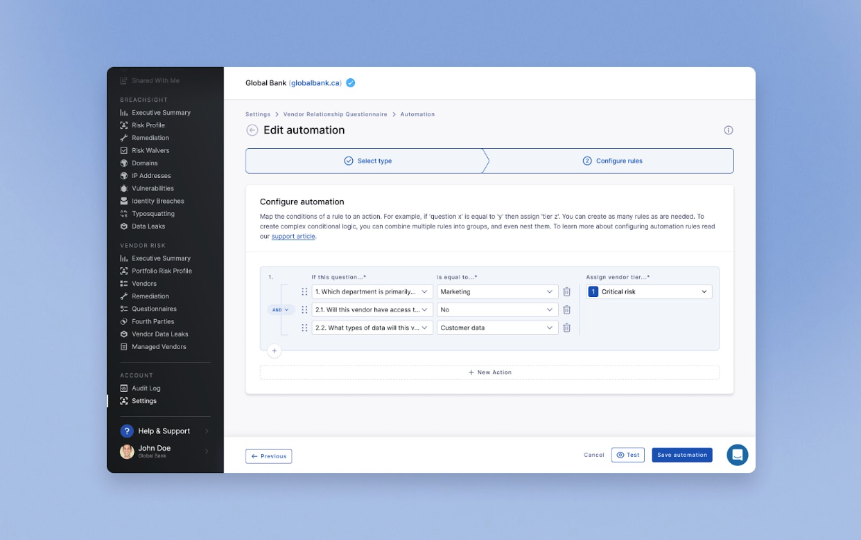Delete the Marketing condition row
Image resolution: width=861 pixels, height=540 pixels.
(566, 292)
